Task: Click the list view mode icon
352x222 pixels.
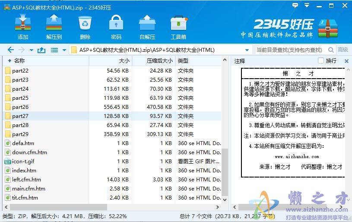Action: click(54, 50)
